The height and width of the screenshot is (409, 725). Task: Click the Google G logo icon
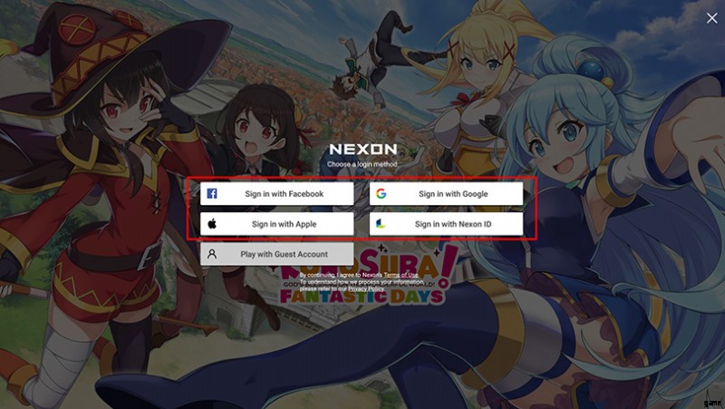[381, 193]
